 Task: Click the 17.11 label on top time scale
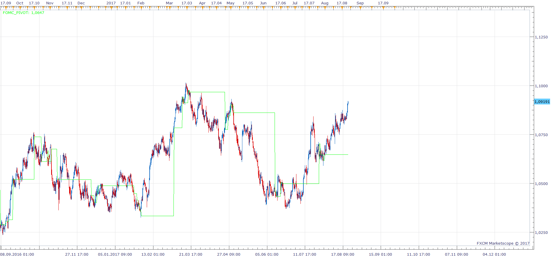click(x=67, y=3)
